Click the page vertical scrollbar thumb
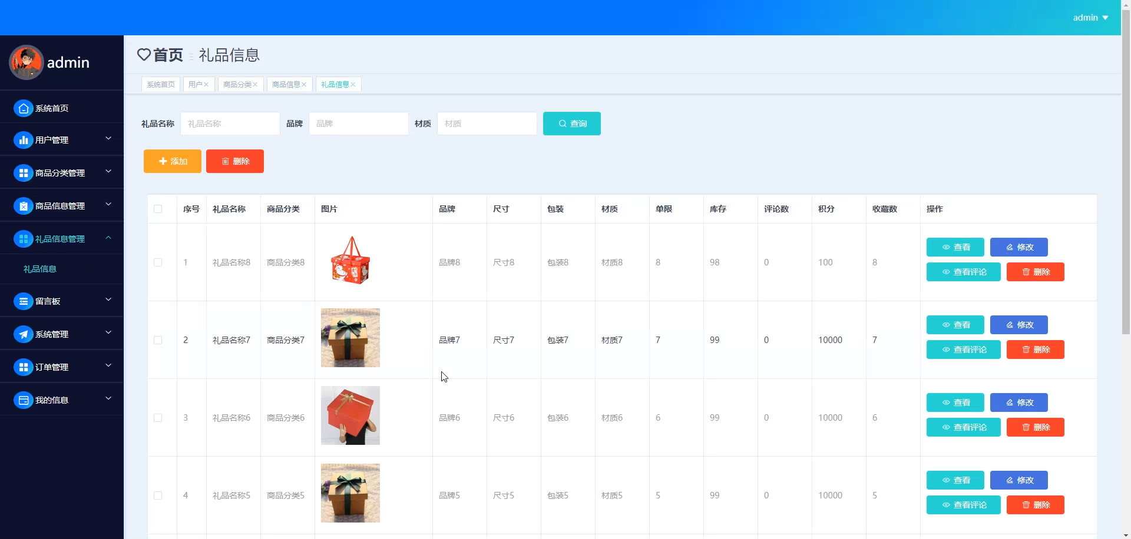 (x=1126, y=172)
